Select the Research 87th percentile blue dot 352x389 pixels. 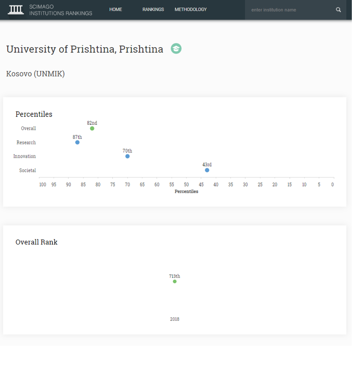77,142
